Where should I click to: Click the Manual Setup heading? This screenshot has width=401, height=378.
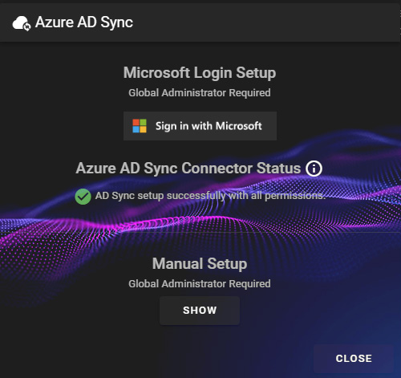[200, 263]
